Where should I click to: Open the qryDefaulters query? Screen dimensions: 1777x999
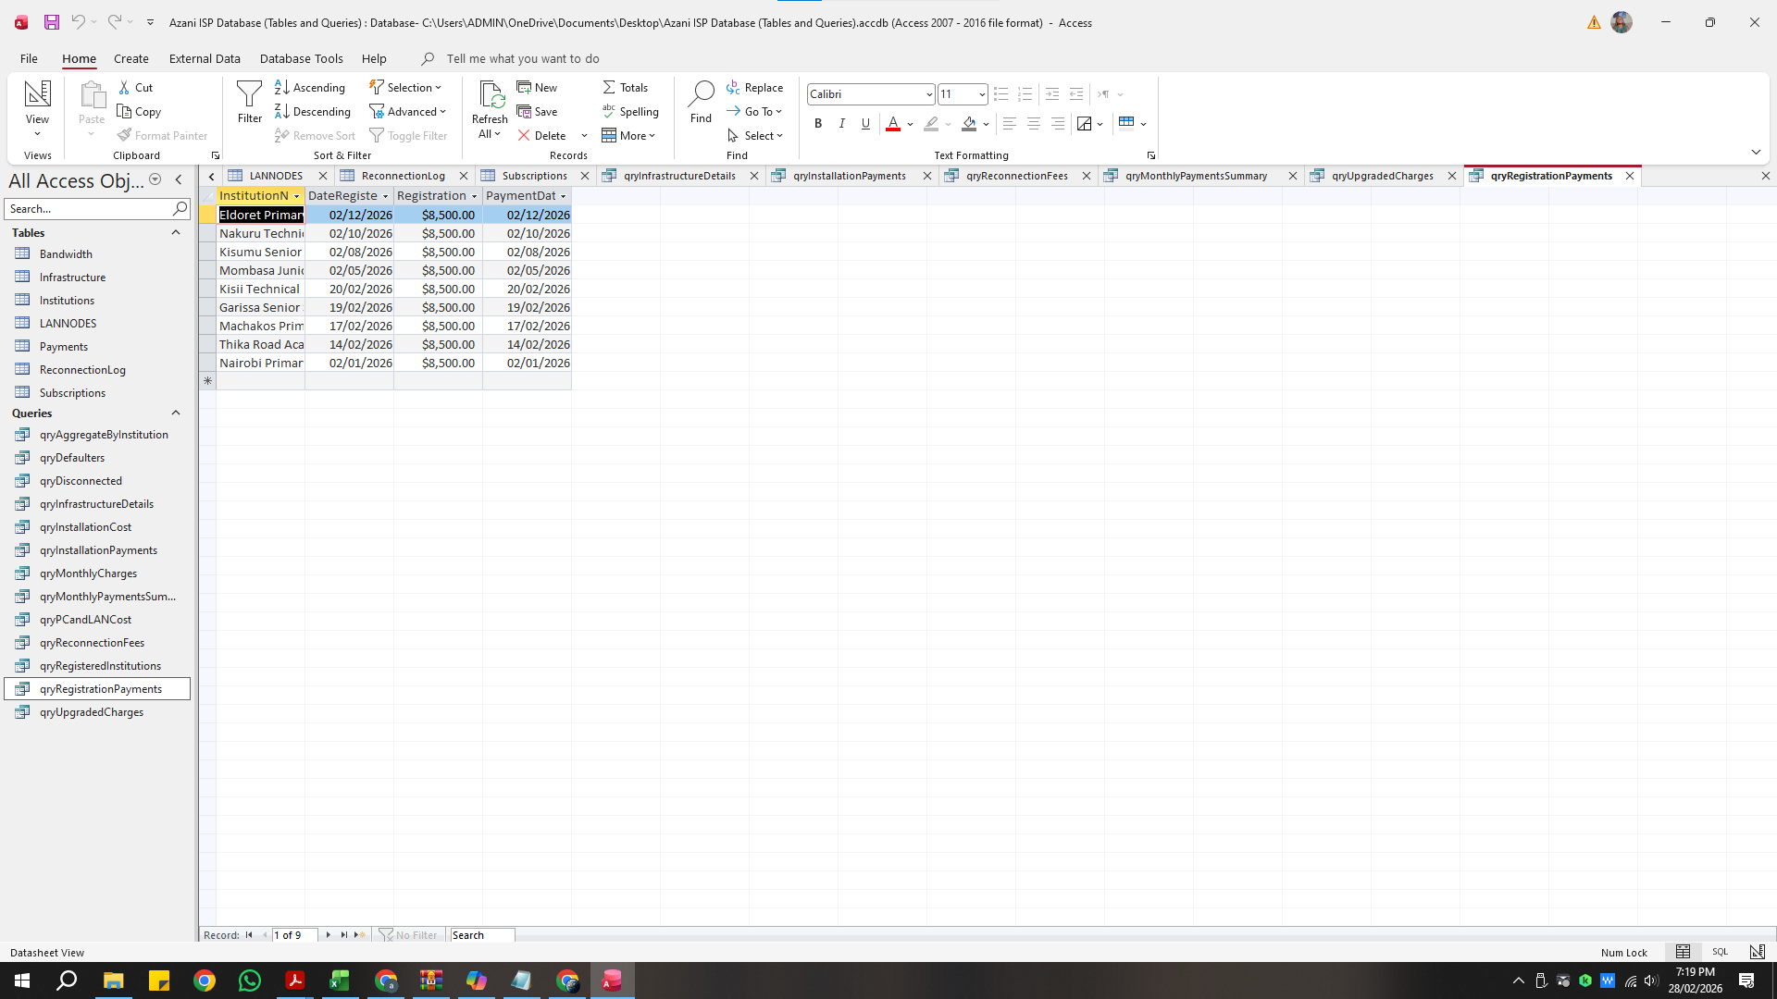[x=72, y=458]
